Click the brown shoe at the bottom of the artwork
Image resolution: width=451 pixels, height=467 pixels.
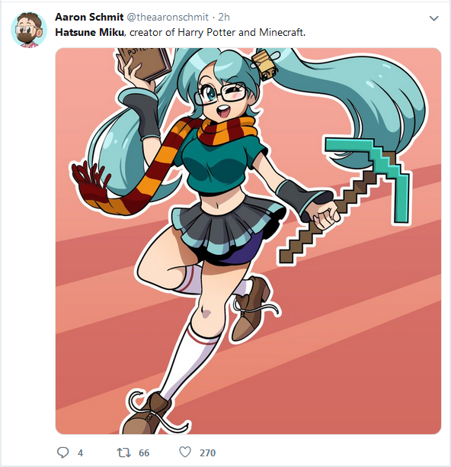146,414
